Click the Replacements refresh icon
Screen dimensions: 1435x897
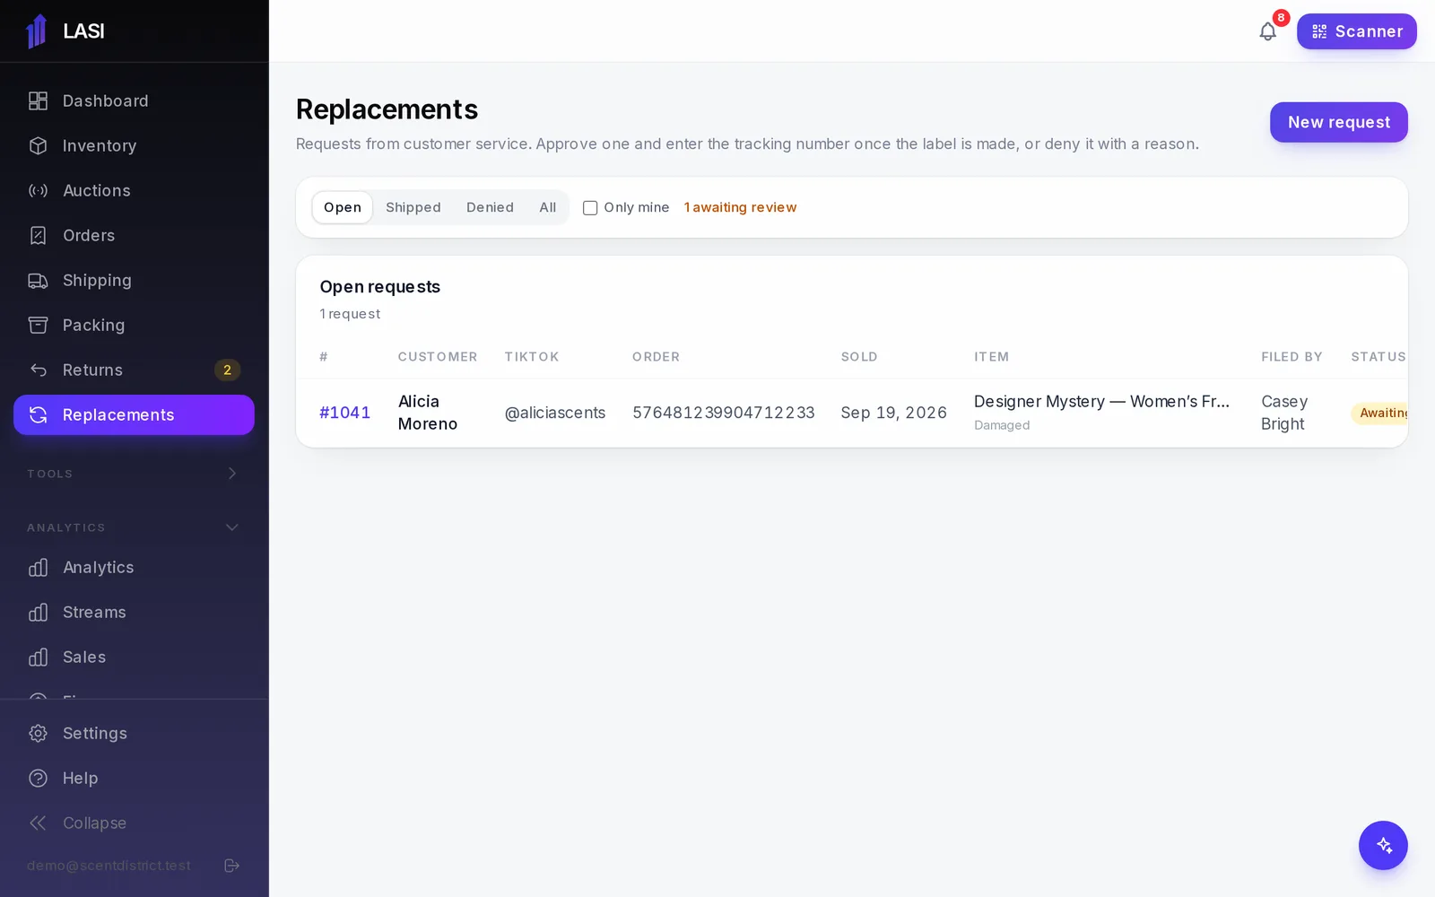(x=38, y=415)
